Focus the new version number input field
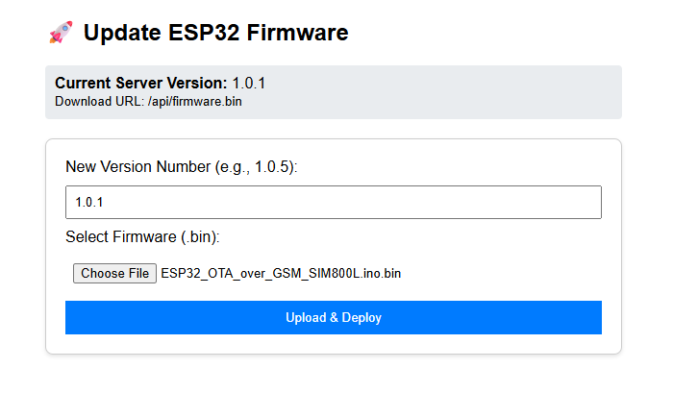 (x=333, y=203)
